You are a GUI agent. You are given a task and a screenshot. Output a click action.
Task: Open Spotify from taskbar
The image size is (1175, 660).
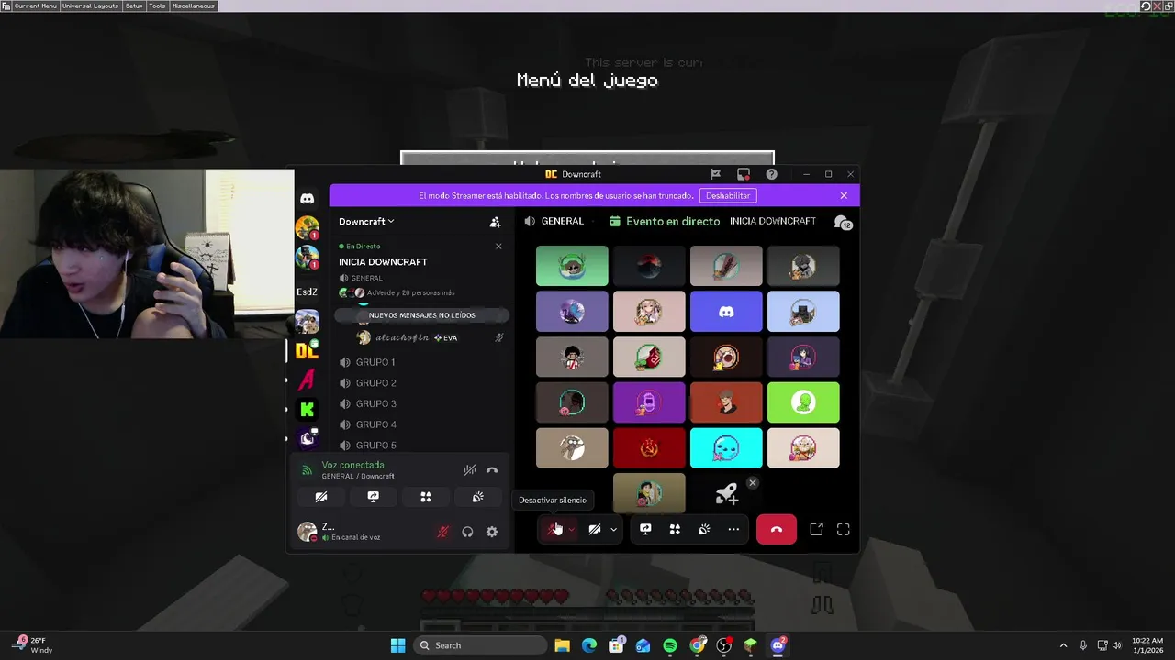[x=670, y=645]
